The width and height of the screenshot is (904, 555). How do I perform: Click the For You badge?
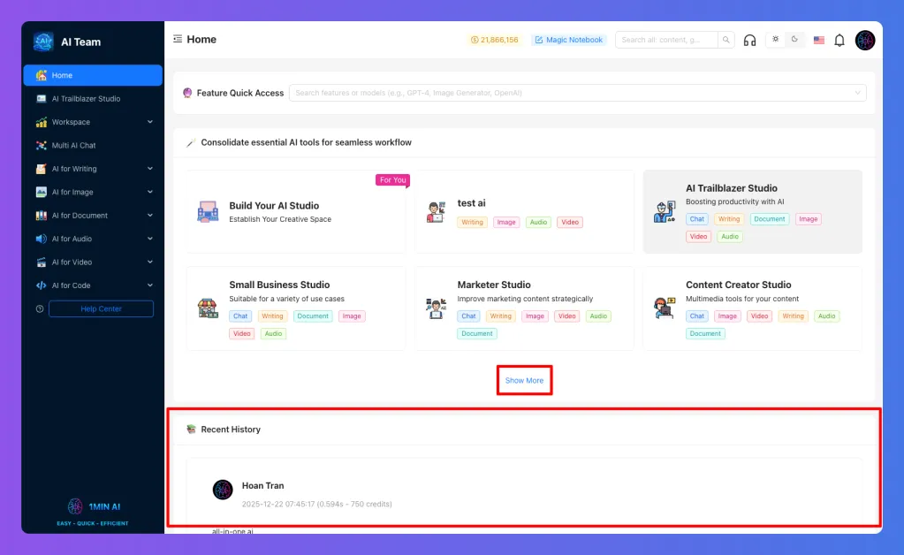coord(392,179)
